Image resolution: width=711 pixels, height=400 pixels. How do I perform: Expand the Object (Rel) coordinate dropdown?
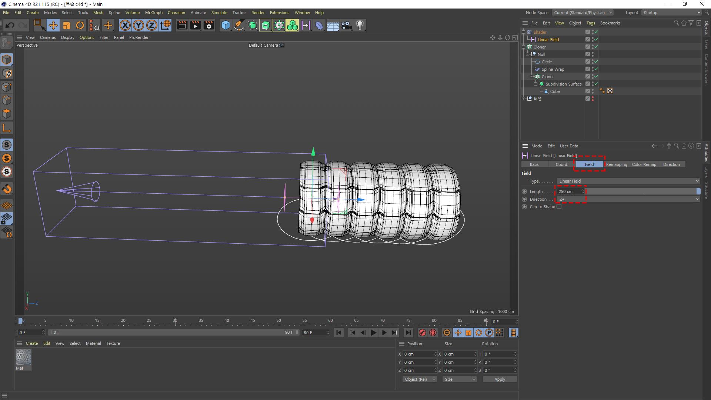420,379
